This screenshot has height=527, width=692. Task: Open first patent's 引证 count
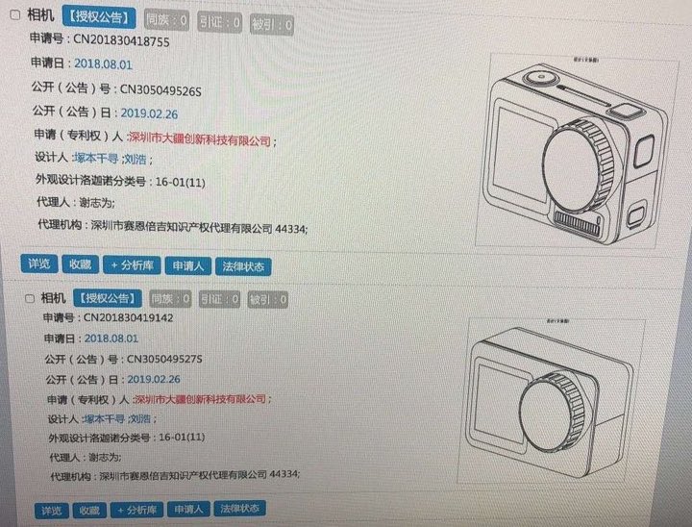coord(219,22)
